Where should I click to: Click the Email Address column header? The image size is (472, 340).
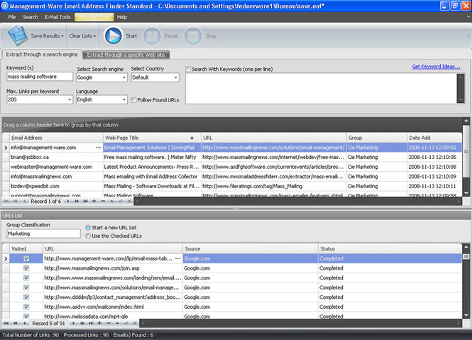point(56,138)
